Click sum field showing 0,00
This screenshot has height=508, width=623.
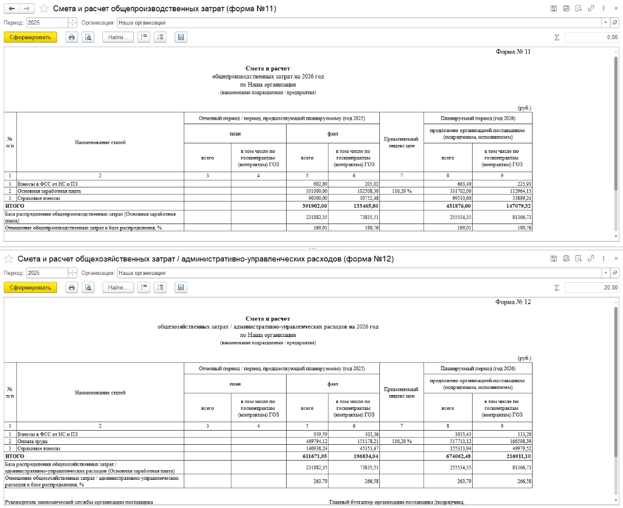[x=591, y=37]
